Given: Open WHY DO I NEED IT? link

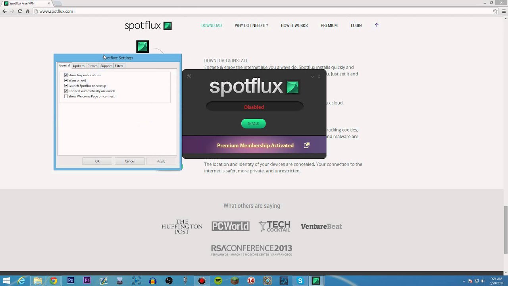Looking at the screenshot, I should click(251, 25).
